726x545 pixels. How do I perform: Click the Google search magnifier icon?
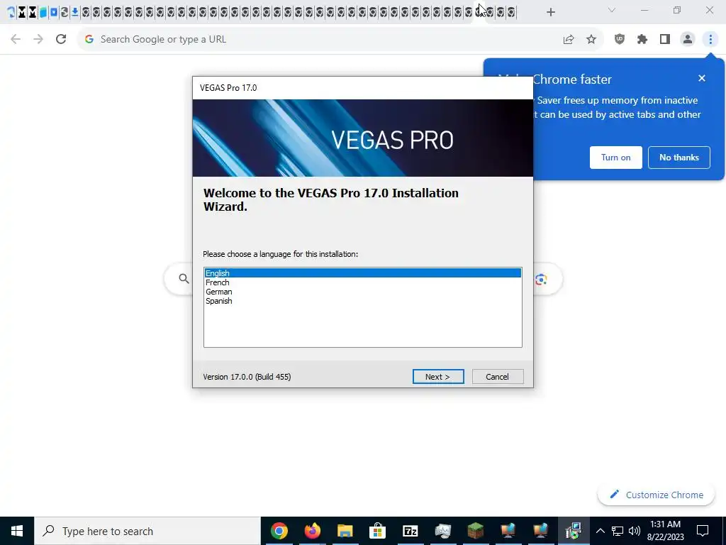pyautogui.click(x=184, y=278)
